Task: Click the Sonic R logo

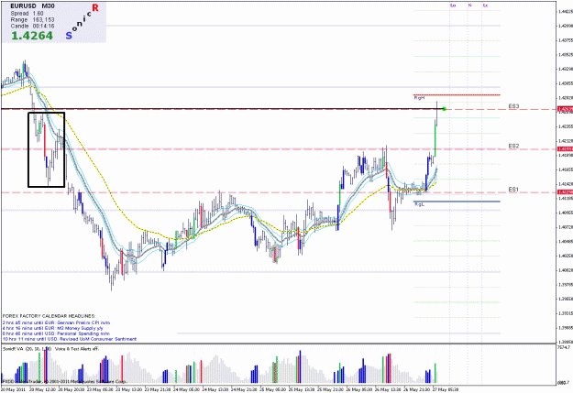Action: (83, 21)
